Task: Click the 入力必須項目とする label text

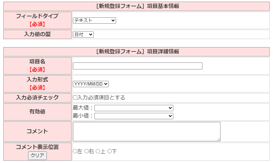Action: 101,98
